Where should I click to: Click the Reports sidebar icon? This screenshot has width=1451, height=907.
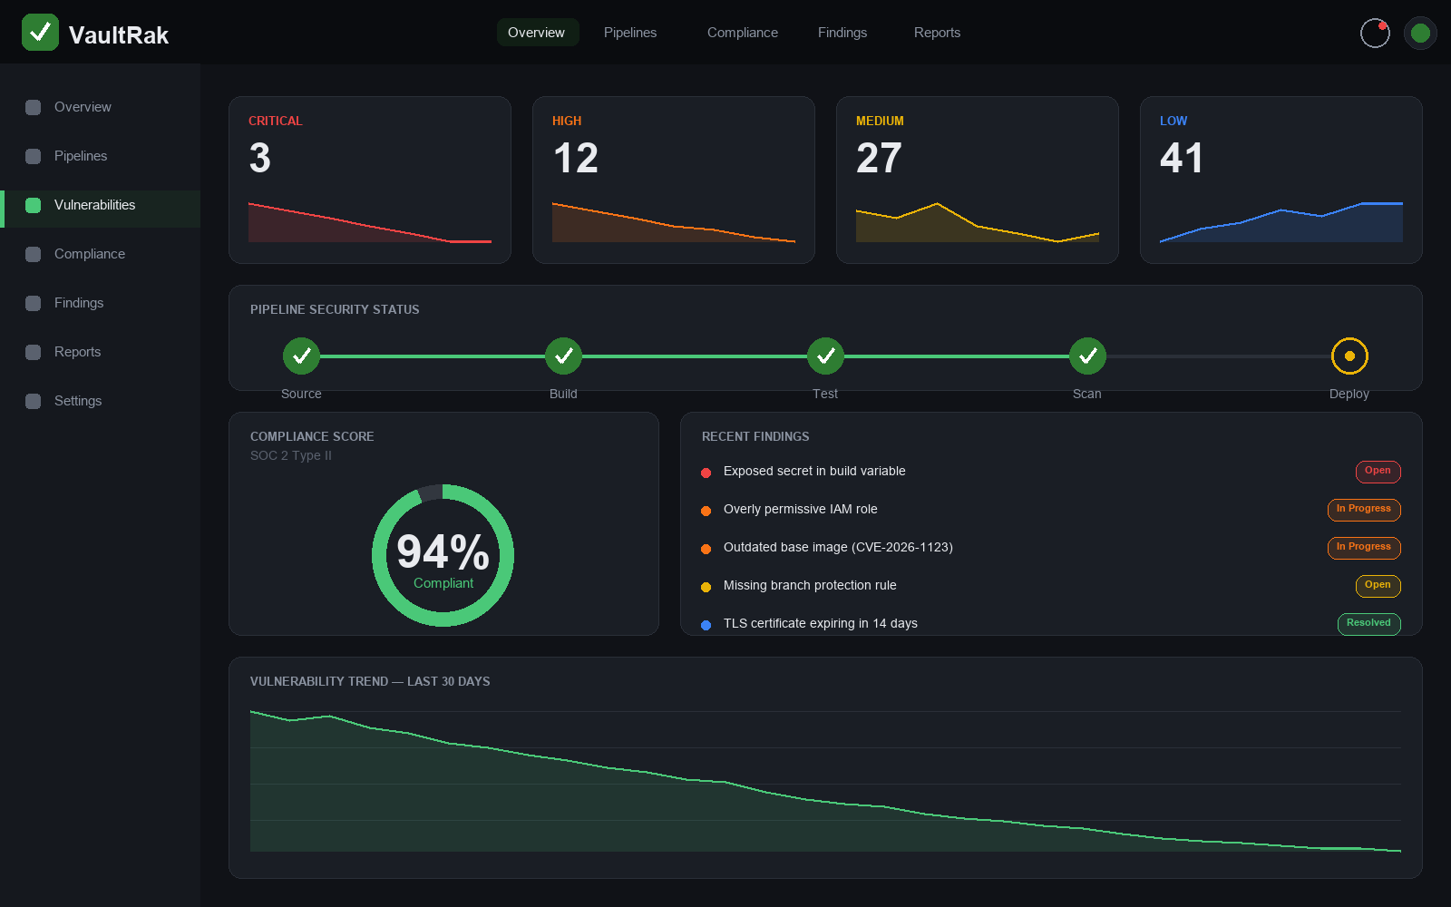click(x=34, y=352)
